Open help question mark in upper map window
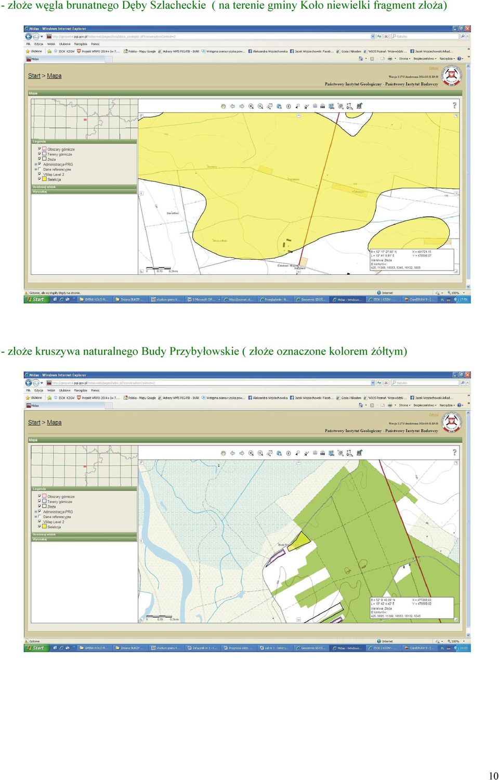499x780 pixels. click(x=455, y=106)
